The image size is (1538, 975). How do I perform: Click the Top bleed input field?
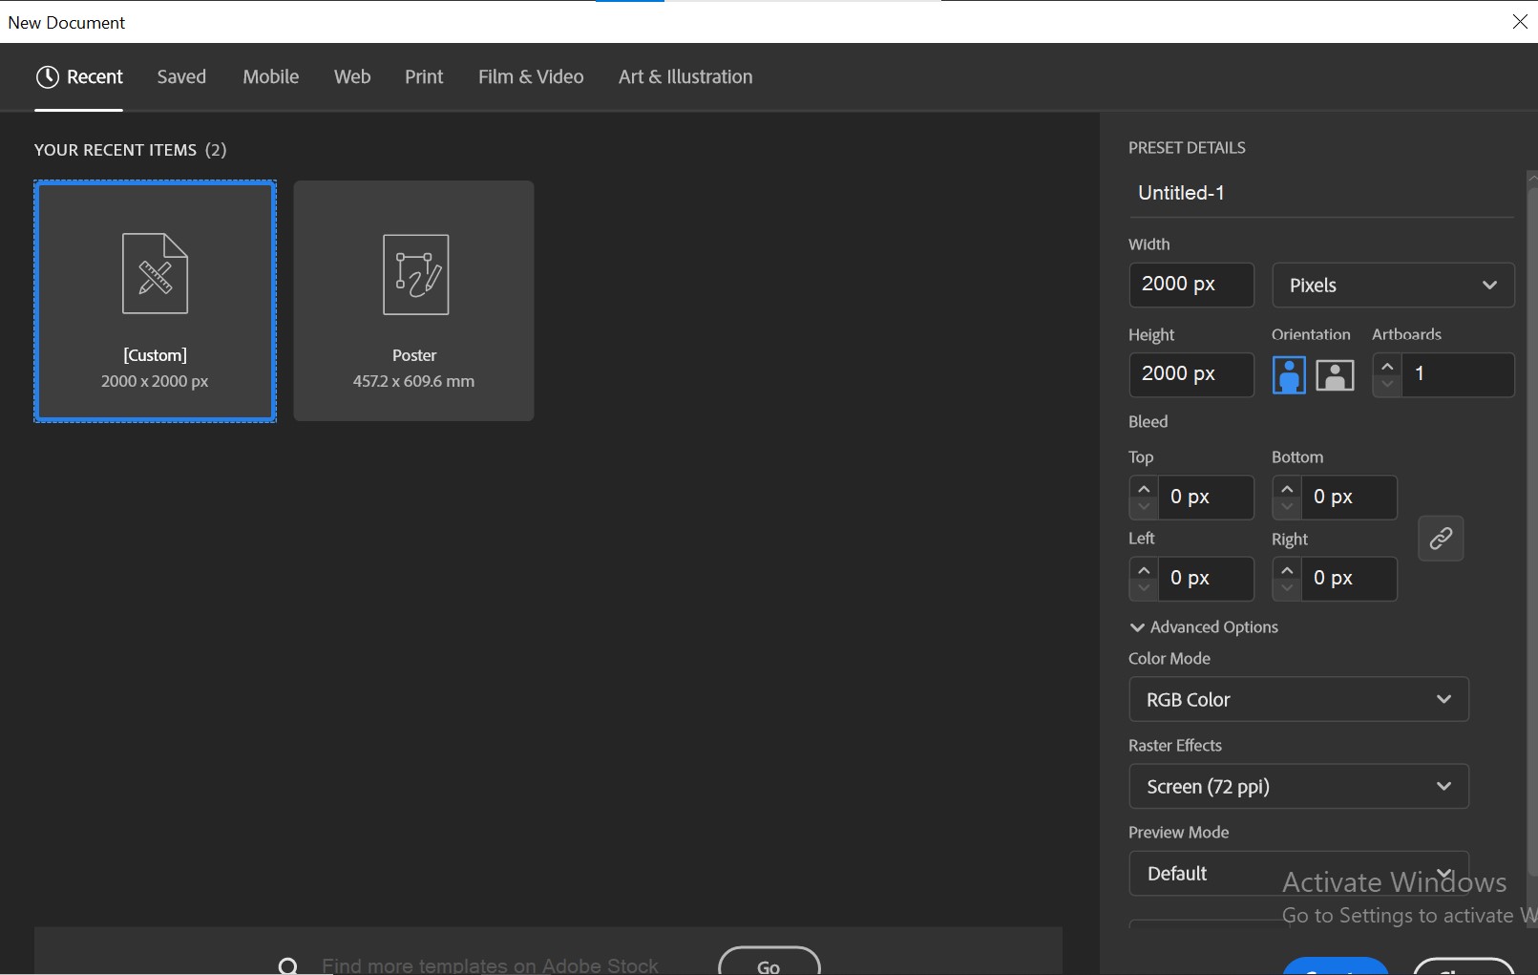[x=1206, y=498]
